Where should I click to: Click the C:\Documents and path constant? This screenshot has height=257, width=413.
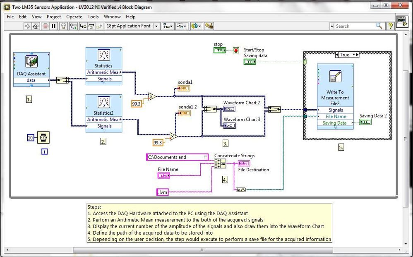tap(177, 157)
